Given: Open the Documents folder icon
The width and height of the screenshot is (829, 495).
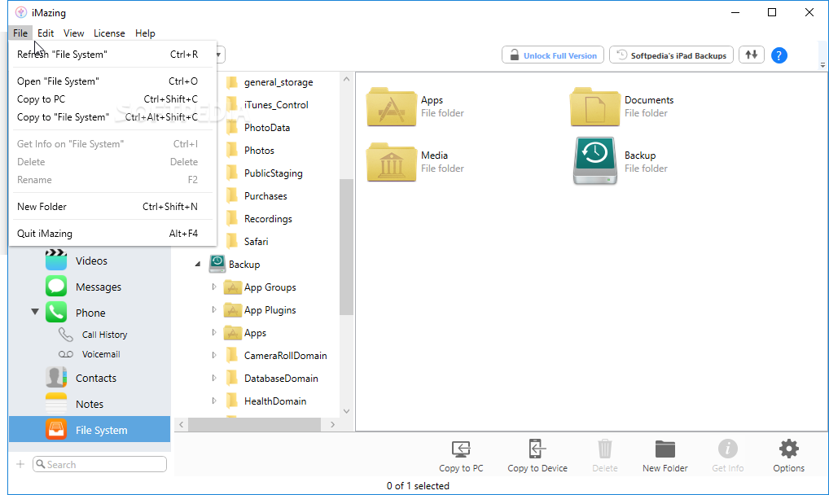Looking at the screenshot, I should (x=594, y=107).
